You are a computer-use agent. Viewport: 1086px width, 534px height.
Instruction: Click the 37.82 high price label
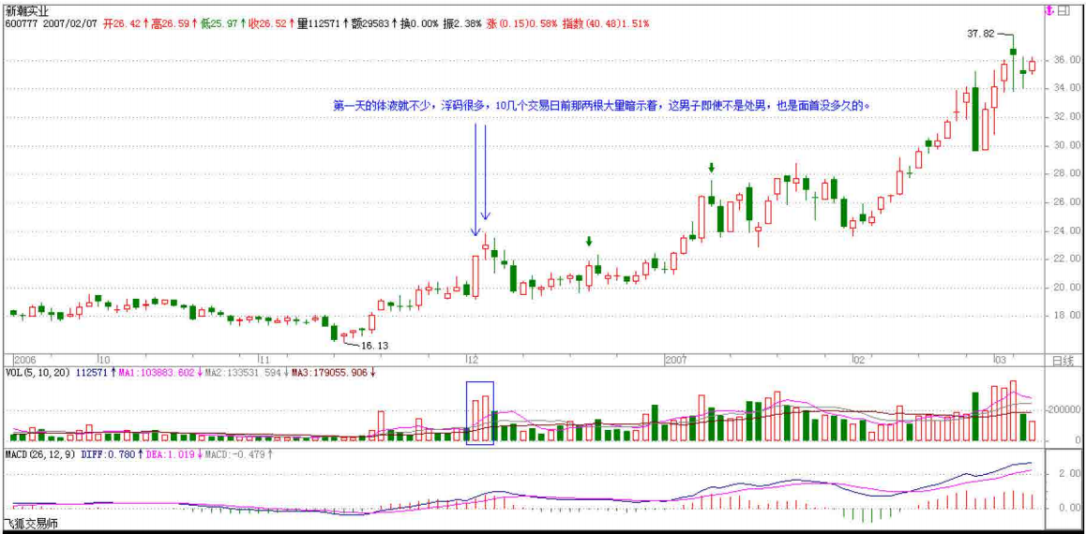[x=980, y=33]
